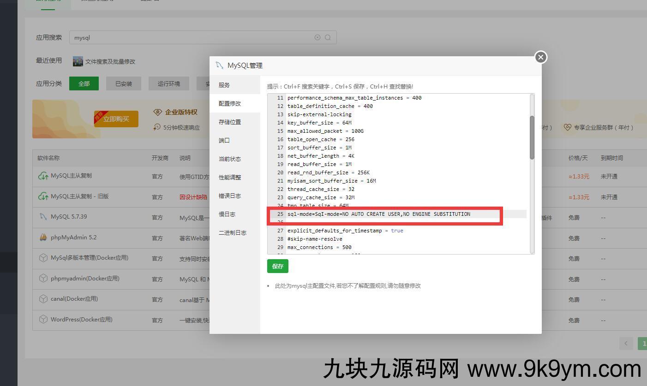This screenshot has width=647, height=386.
Task: Click the 5分钟极速响应 clock icon
Action: click(x=157, y=127)
